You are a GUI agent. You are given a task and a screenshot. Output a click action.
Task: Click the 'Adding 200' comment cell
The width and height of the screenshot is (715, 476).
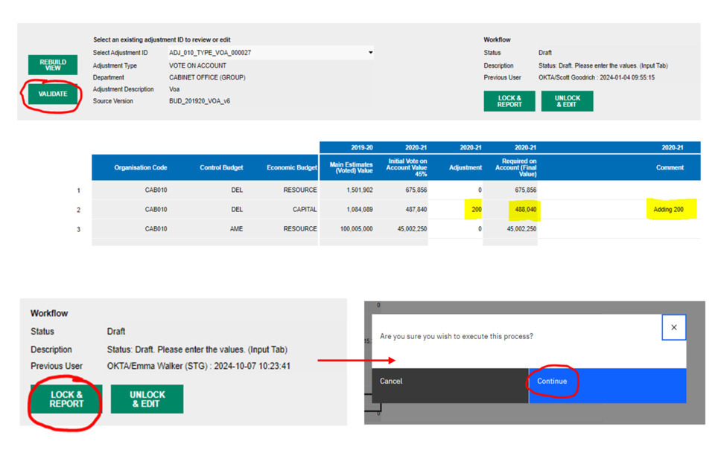point(668,210)
